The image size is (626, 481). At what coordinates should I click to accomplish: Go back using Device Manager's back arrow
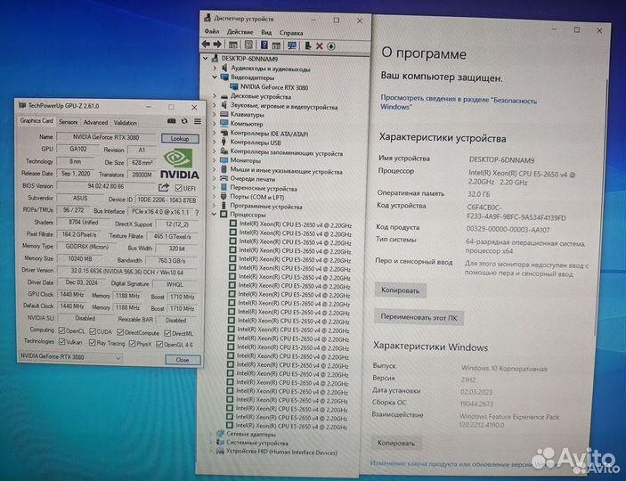206,45
